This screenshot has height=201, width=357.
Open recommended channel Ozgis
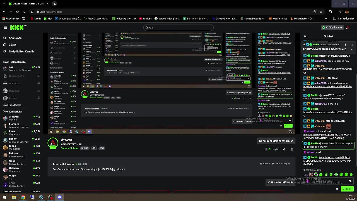(x=21, y=177)
